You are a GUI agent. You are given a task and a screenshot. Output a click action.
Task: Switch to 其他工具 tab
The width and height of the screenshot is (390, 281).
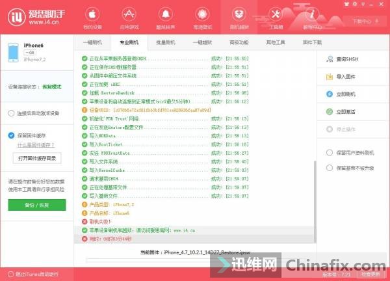coord(276,42)
